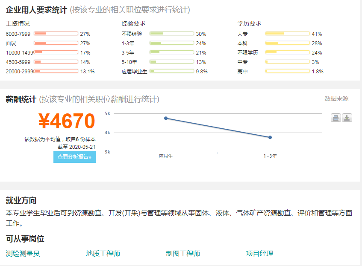Click the 5-10年 experience label
The width and height of the screenshot is (362, 266).
coord(129,62)
